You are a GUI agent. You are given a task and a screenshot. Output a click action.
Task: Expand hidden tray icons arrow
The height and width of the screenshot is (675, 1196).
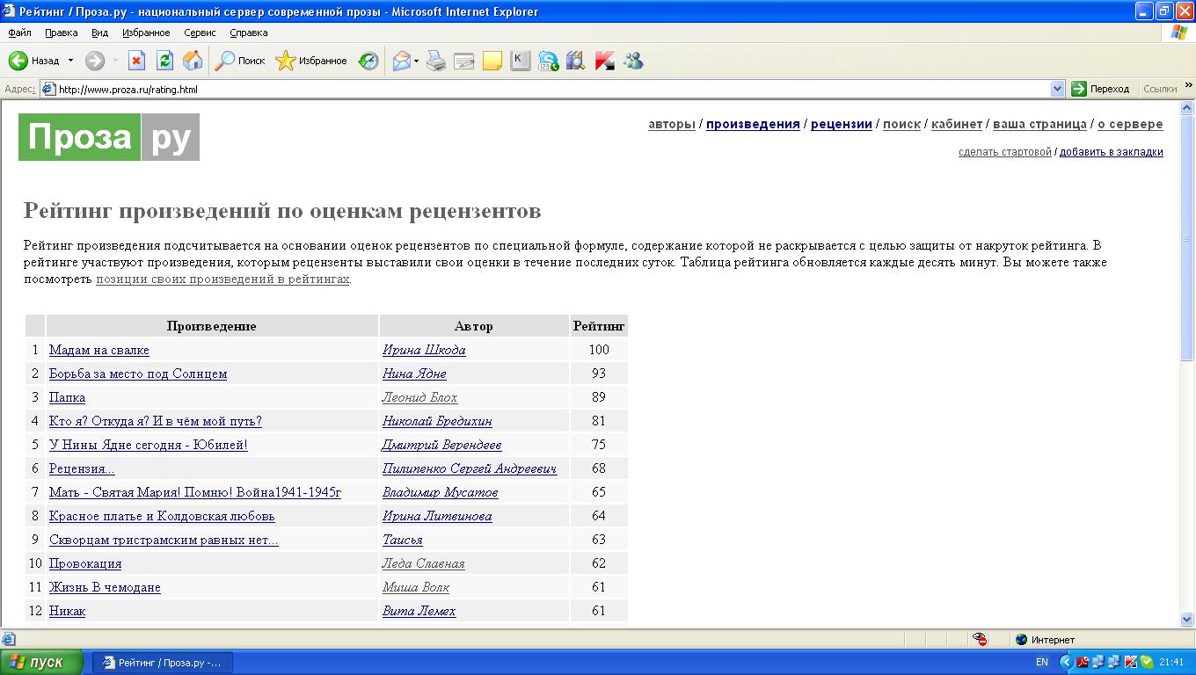(1067, 662)
